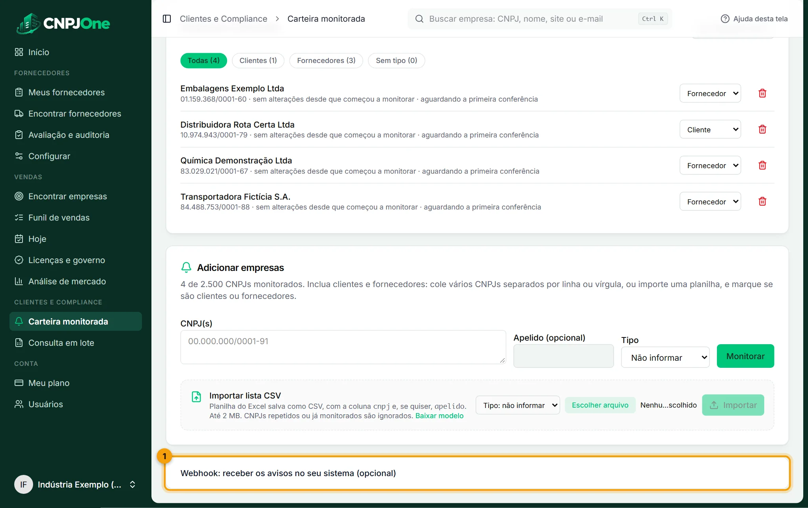Open the Tipo 'Não informar' dropdown
808x508 pixels.
click(x=665, y=358)
